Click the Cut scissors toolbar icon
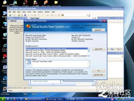The width and height of the screenshot is (134, 101). [29, 15]
